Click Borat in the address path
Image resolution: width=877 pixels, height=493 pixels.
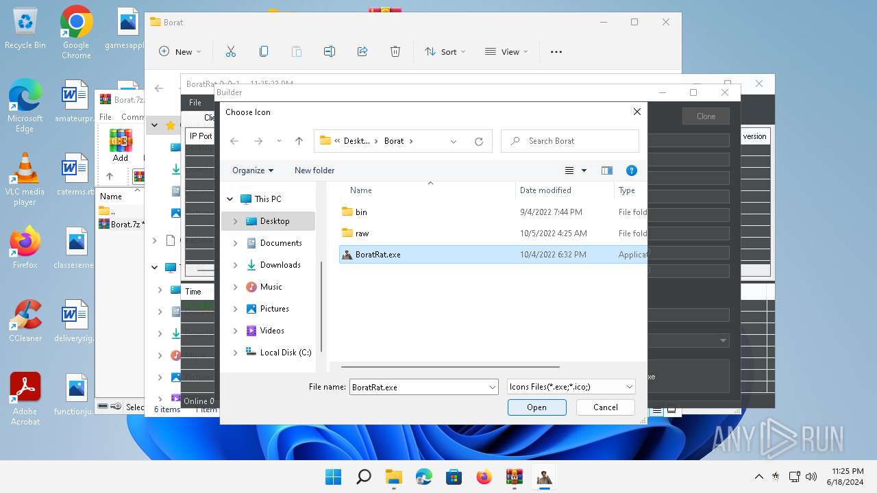(x=394, y=141)
